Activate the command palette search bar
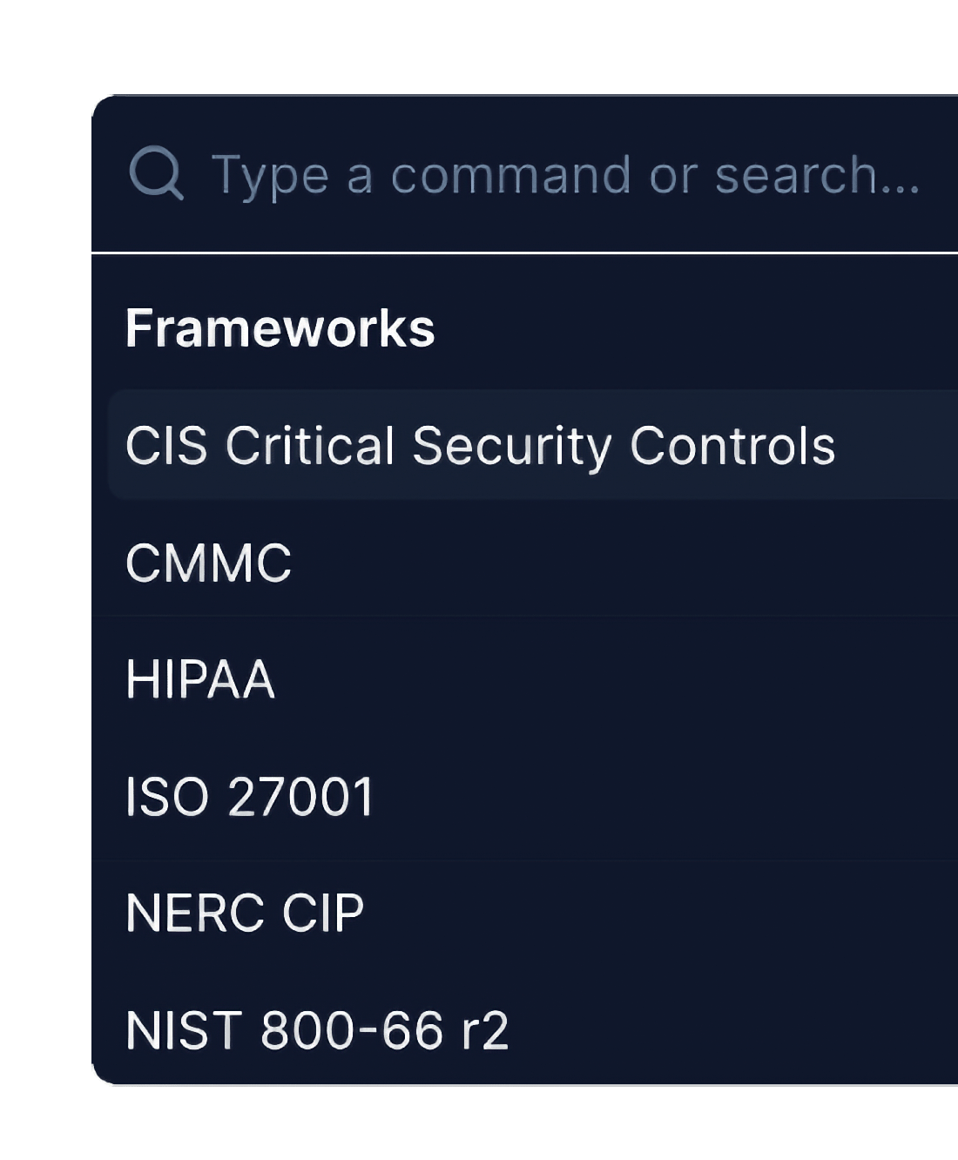 tap(523, 174)
